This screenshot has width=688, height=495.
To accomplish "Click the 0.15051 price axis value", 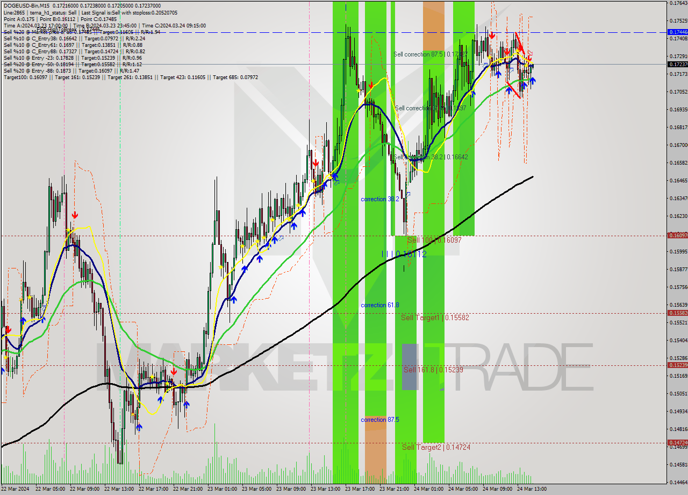I will click(x=678, y=394).
